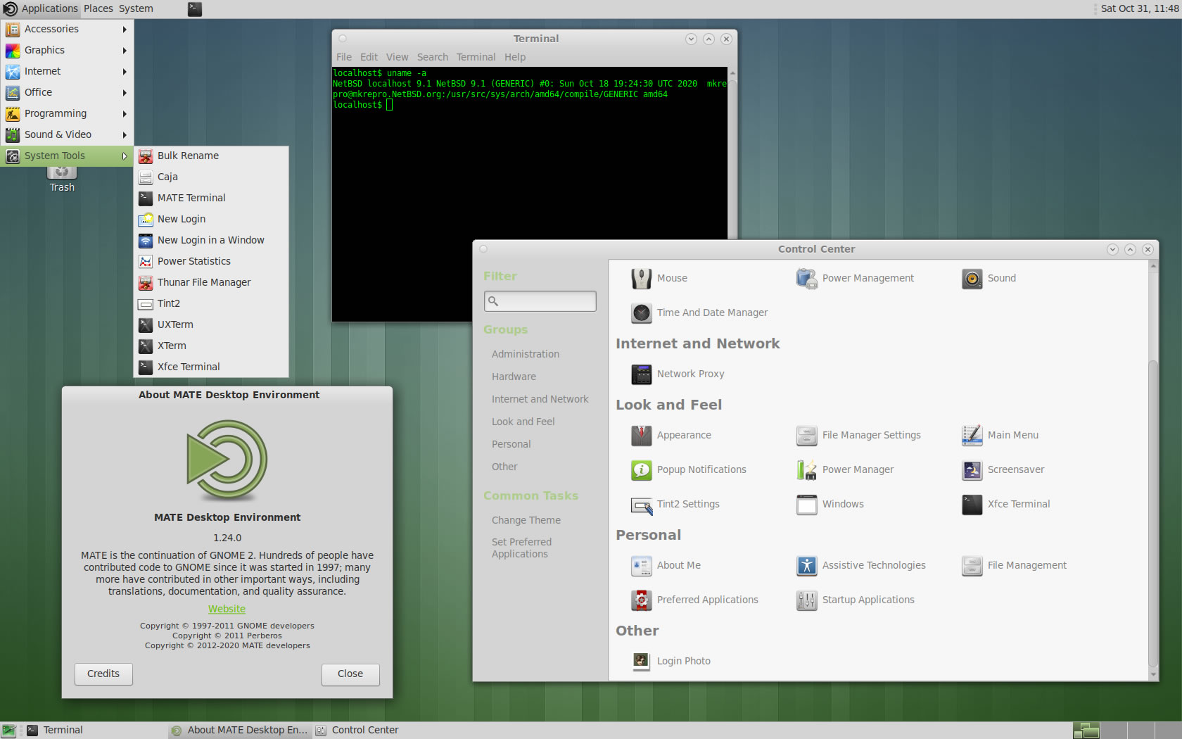Open Time And Date Manager icon

pyautogui.click(x=641, y=313)
